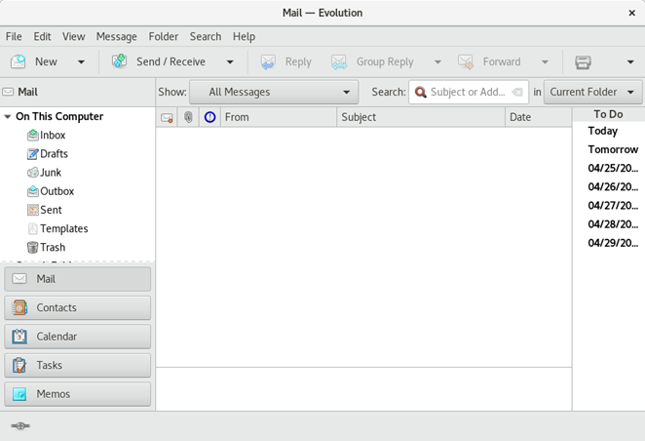Sort messages by the Date column
The height and width of the screenshot is (441, 645).
pos(539,117)
